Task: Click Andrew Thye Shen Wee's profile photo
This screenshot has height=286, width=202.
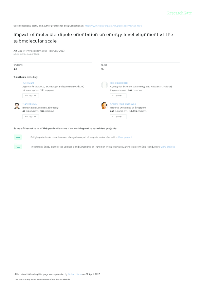Action: pyautogui.click(x=104, y=106)
